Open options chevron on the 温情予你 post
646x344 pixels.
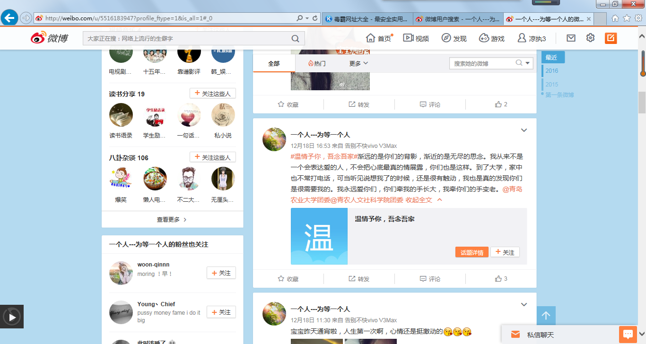[524, 130]
